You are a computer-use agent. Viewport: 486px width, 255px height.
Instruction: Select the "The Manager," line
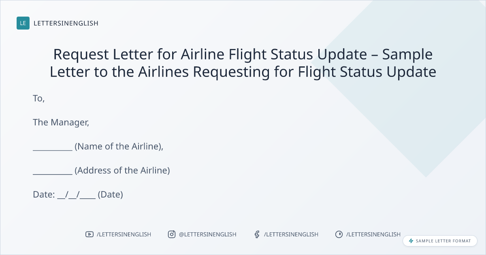[61, 122]
